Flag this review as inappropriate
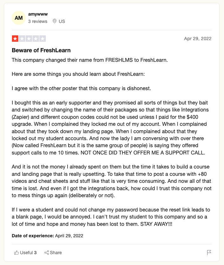Image resolution: width=224 pixels, height=265 pixels. click(209, 252)
